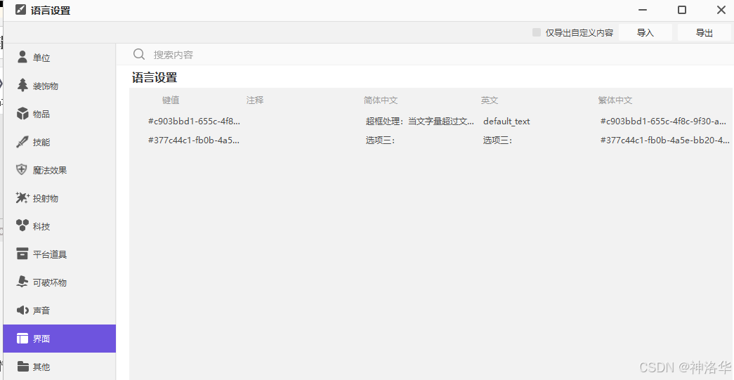Click the 键值 column header

171,100
